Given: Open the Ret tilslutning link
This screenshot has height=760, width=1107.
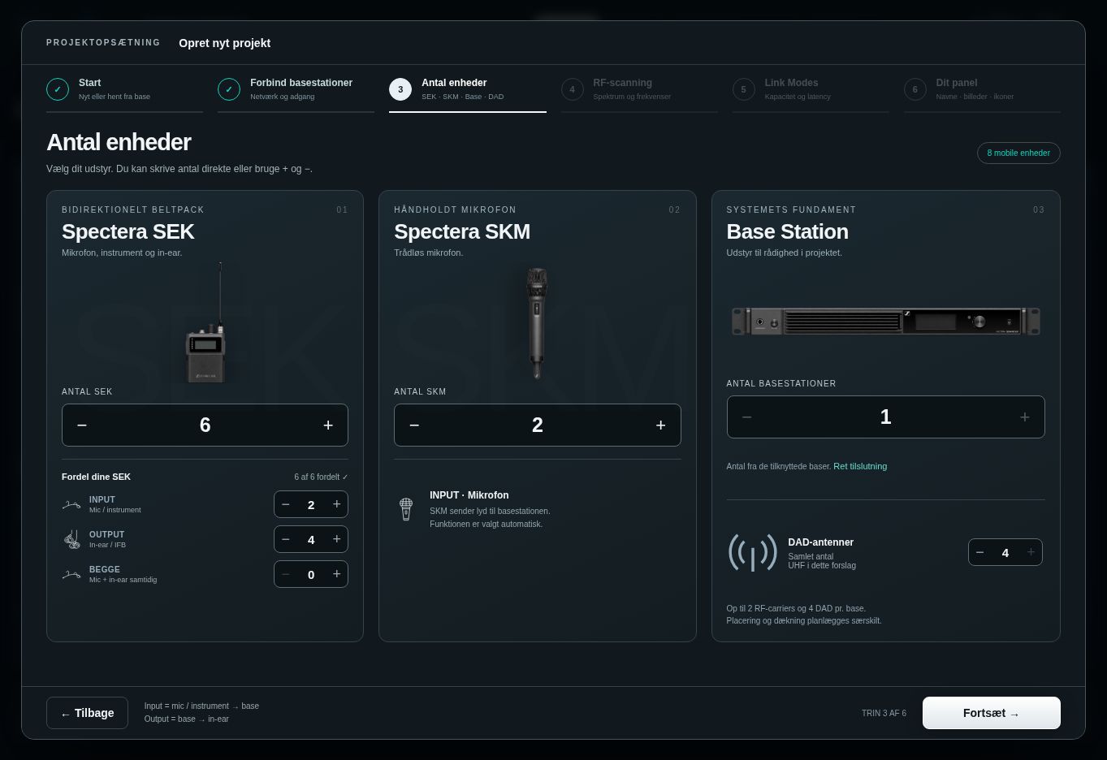Looking at the screenshot, I should (860, 466).
